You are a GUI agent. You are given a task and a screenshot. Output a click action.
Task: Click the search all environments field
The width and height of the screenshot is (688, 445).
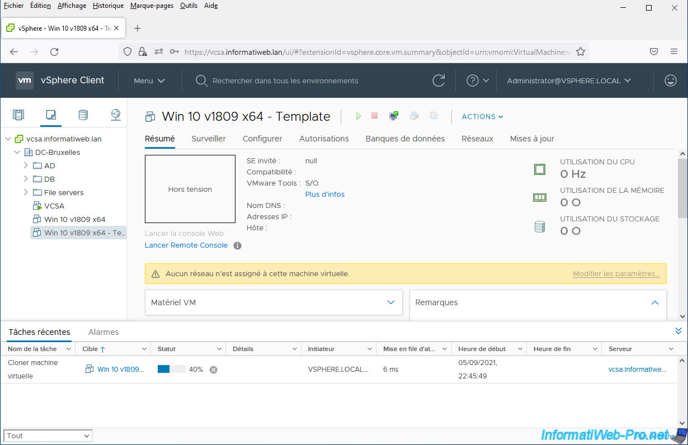click(x=285, y=81)
